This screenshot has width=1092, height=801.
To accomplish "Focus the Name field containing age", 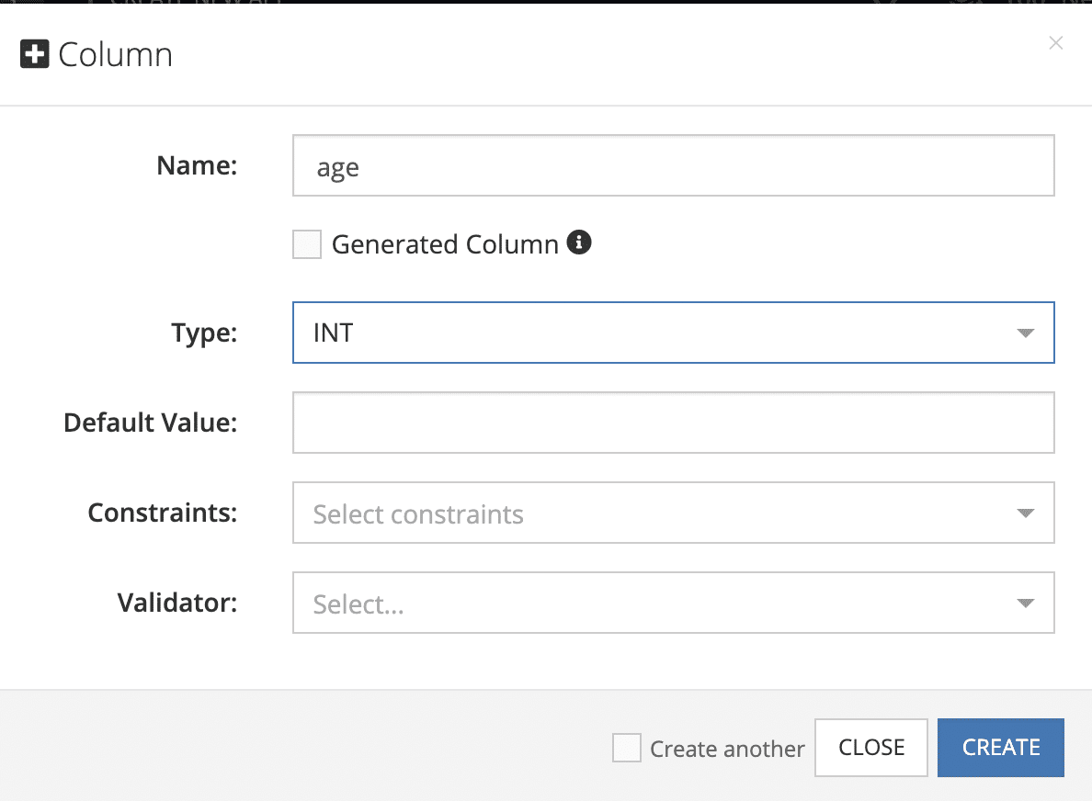I will (674, 165).
